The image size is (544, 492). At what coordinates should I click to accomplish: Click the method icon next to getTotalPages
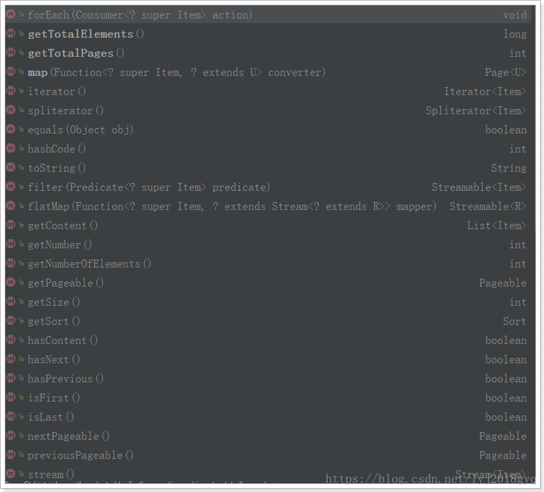(x=11, y=52)
